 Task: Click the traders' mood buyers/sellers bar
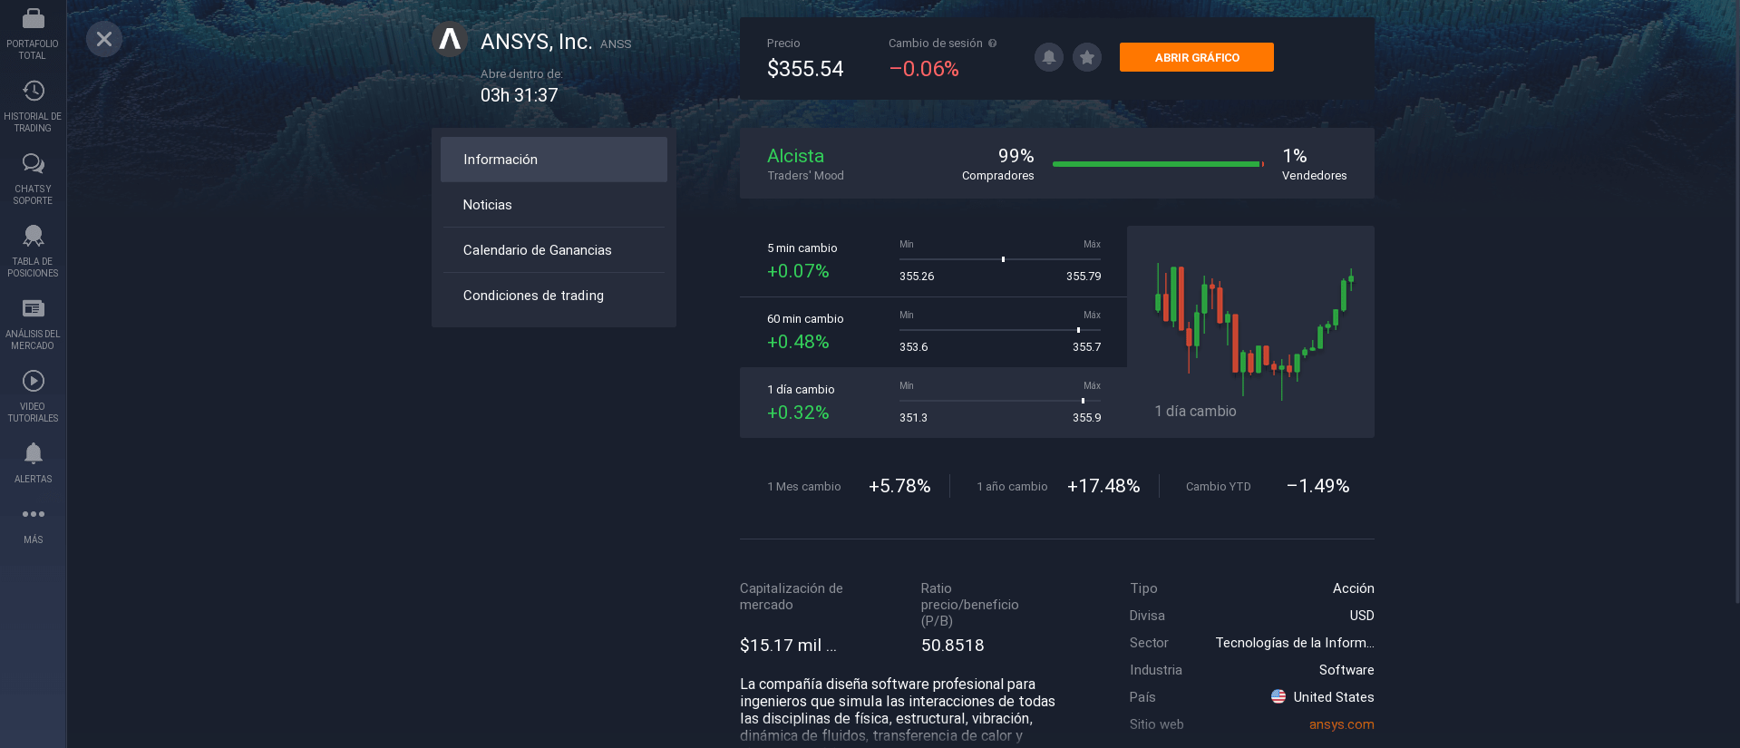[x=1158, y=164]
